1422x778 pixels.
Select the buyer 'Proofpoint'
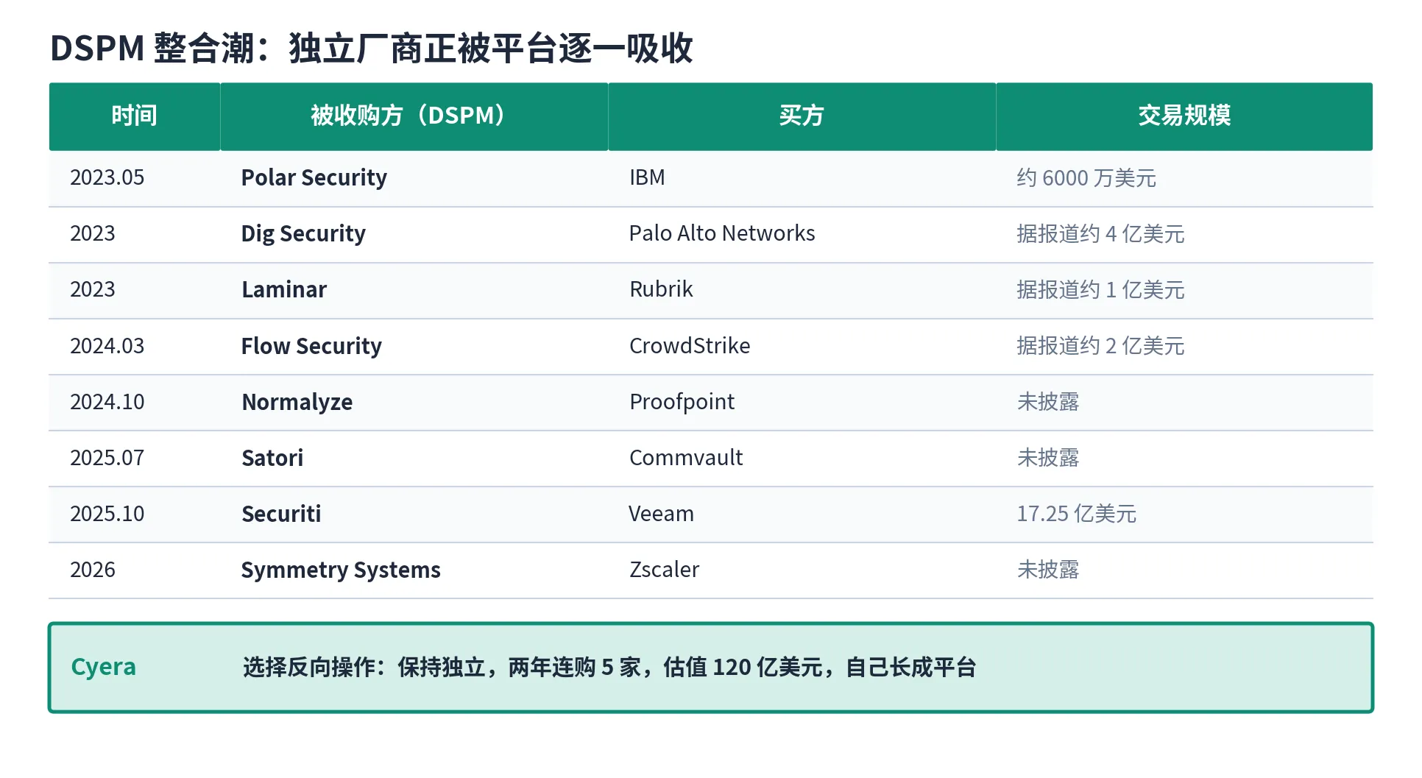coord(682,402)
